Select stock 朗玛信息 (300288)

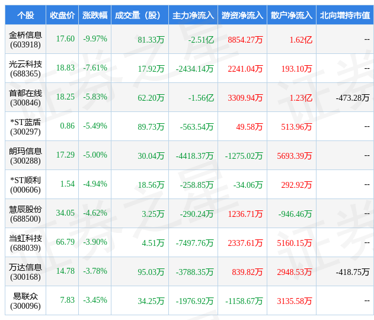pyautogui.click(x=25, y=156)
